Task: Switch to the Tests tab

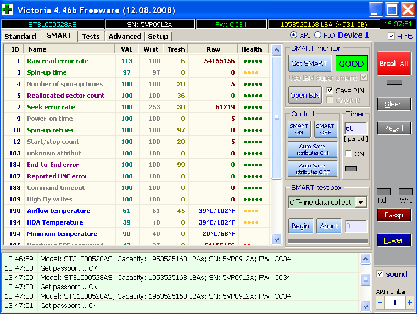Action: tap(91, 36)
